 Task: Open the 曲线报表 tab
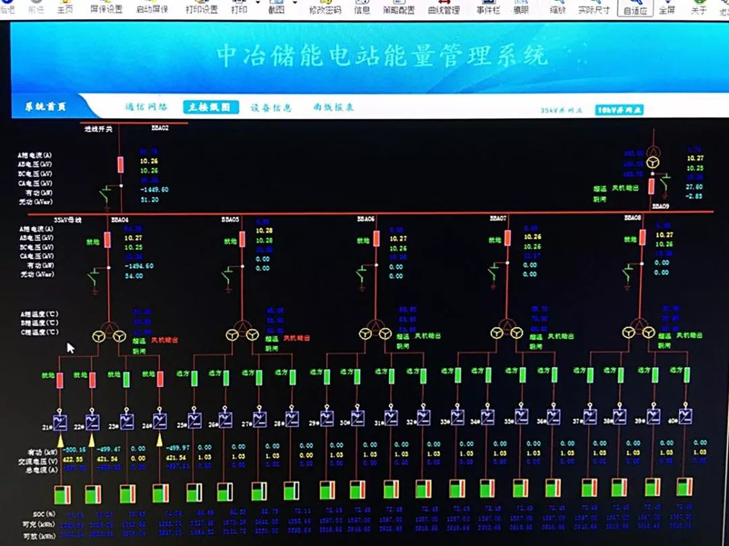333,107
